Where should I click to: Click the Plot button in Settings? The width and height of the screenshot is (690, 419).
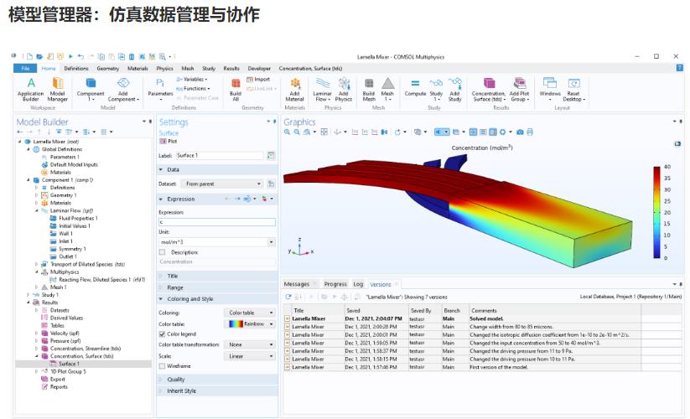point(169,141)
